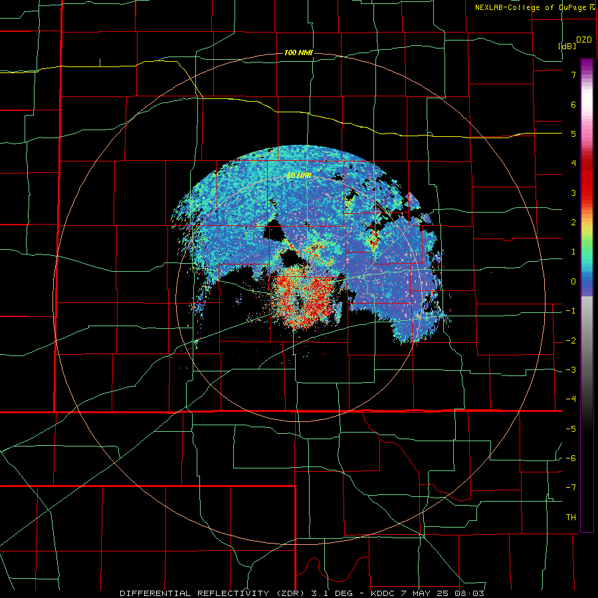
Task: Click the 3 value on the scale
Action: [573, 193]
